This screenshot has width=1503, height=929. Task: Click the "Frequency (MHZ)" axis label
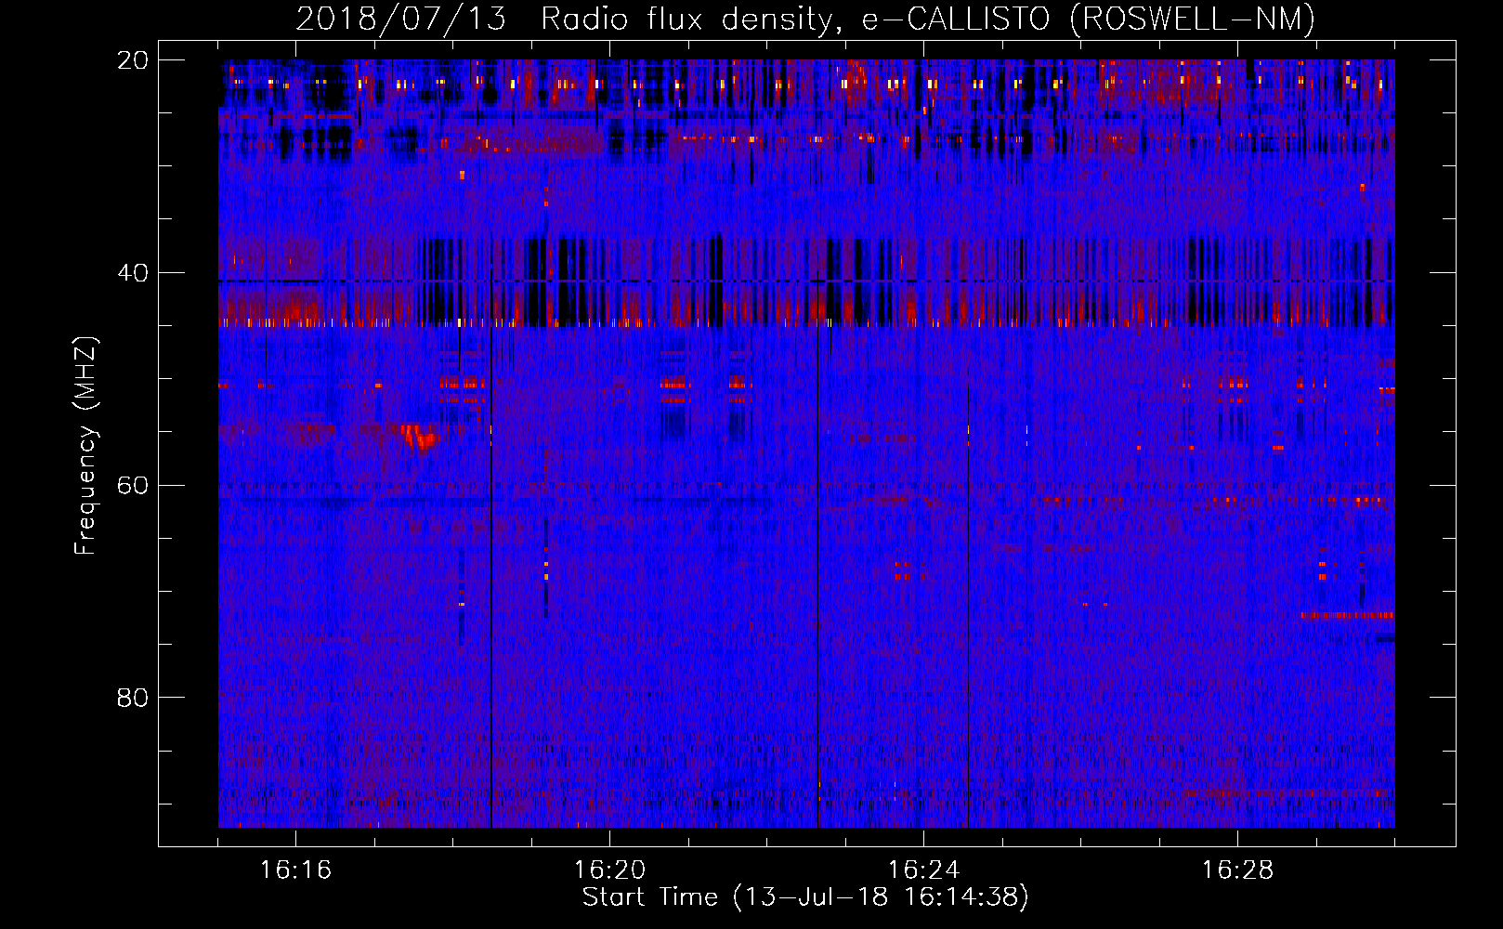85,446
